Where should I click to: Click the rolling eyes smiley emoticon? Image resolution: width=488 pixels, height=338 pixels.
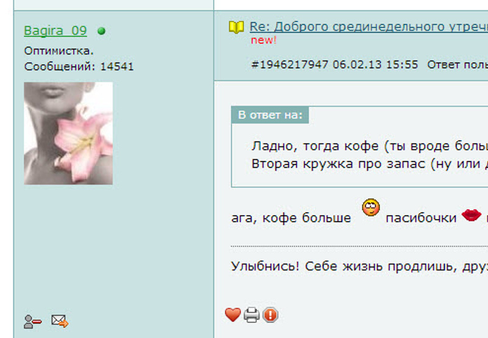tap(371, 207)
